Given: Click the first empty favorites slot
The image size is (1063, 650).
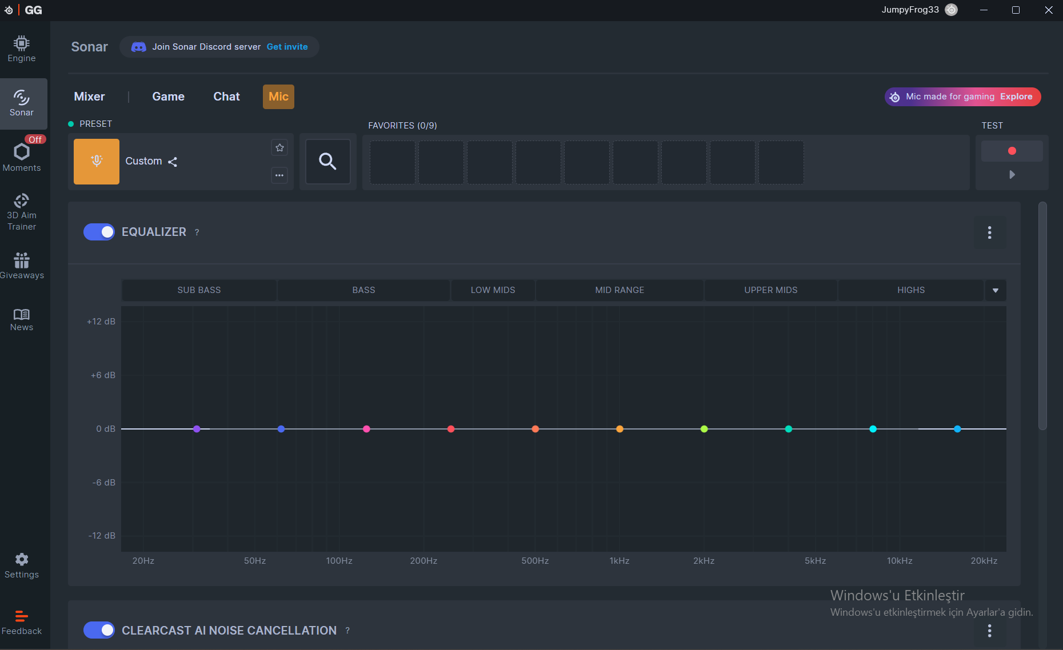Looking at the screenshot, I should [393, 163].
